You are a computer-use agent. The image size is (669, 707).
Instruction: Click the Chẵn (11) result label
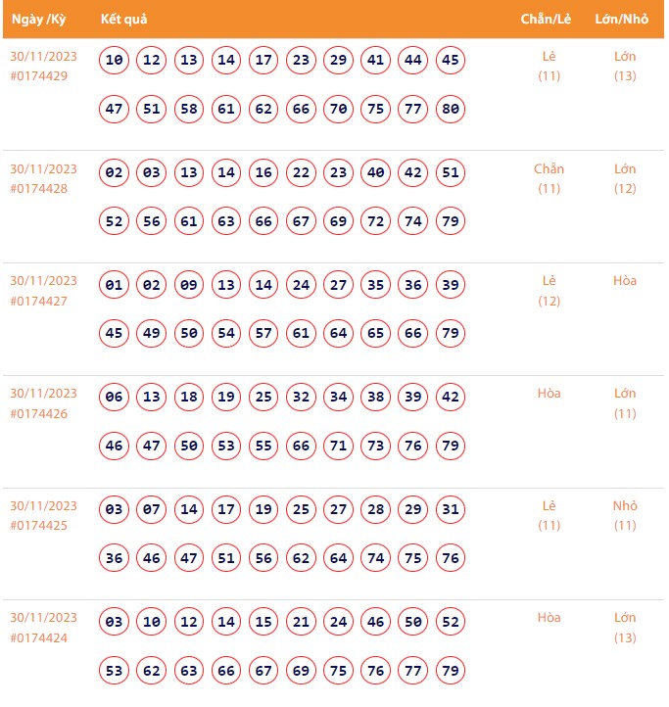pyautogui.click(x=549, y=178)
